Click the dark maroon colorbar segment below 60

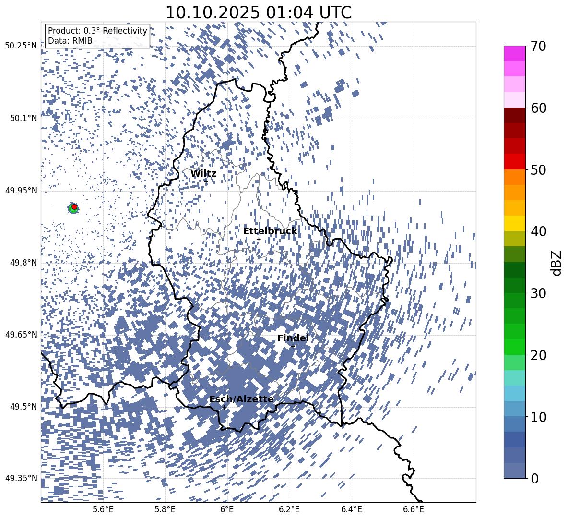514,116
